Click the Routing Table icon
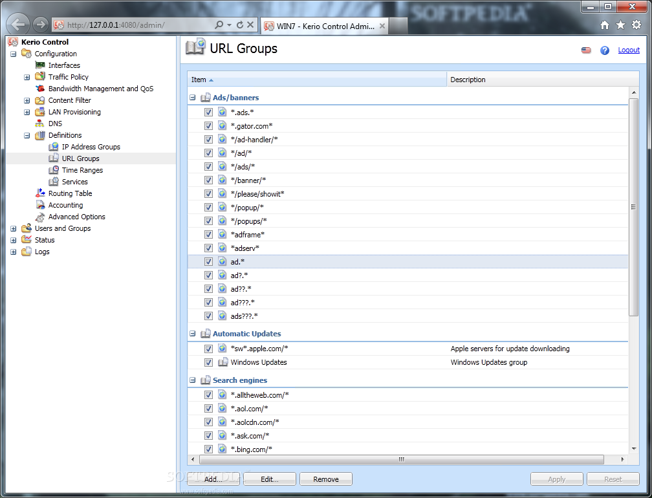652x498 pixels. (40, 193)
